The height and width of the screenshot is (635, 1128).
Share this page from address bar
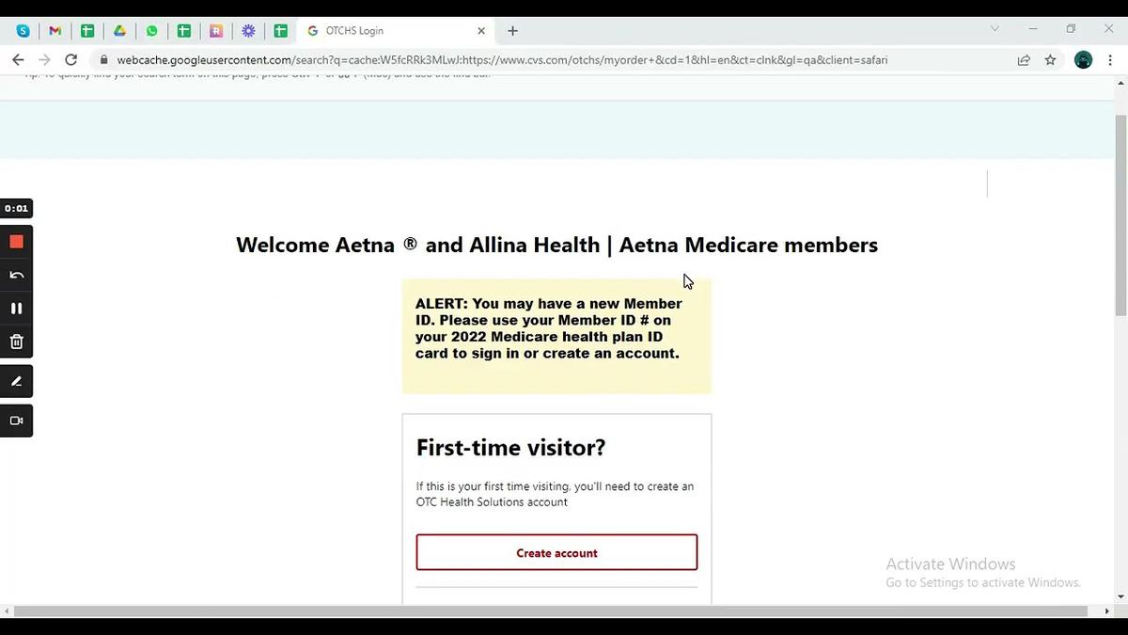(x=1024, y=59)
